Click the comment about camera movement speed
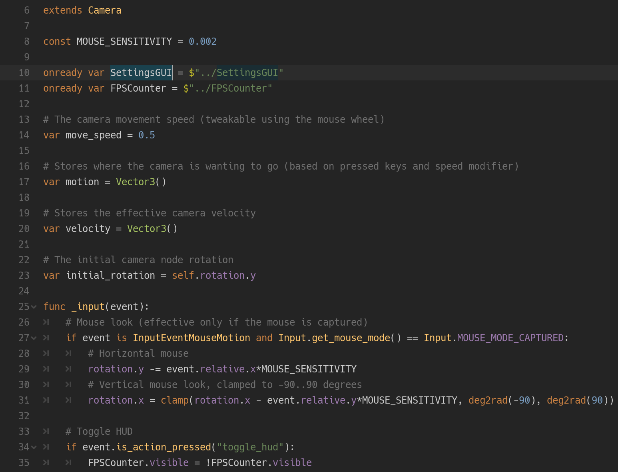The width and height of the screenshot is (618, 472). pyautogui.click(x=214, y=120)
